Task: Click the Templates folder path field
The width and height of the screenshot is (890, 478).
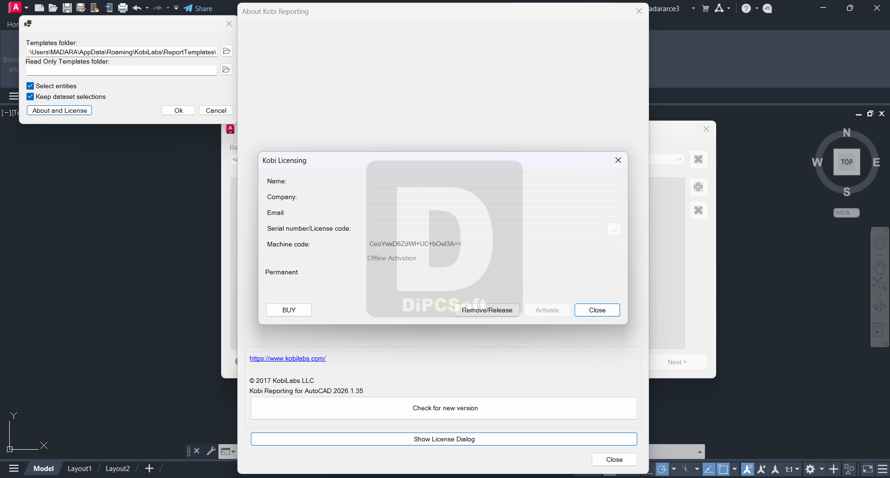Action: 122,52
